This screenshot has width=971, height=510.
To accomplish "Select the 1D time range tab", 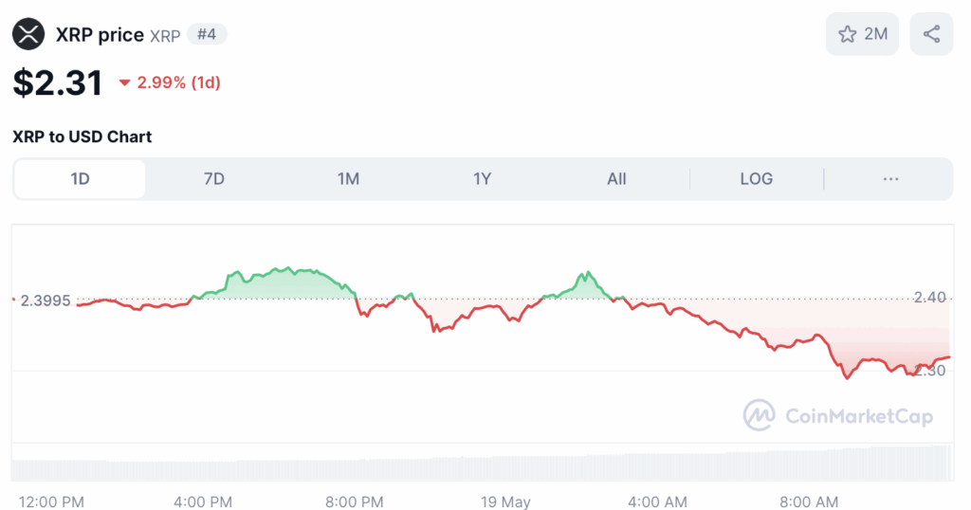I will 80,179.
